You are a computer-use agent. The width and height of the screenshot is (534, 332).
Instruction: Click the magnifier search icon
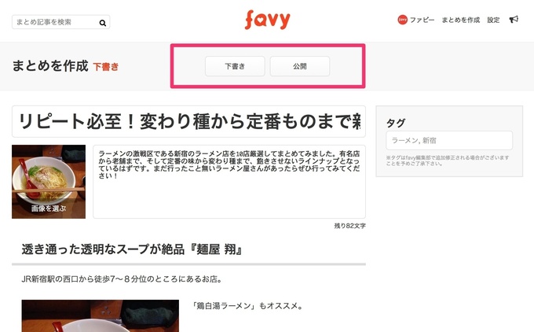pyautogui.click(x=103, y=23)
